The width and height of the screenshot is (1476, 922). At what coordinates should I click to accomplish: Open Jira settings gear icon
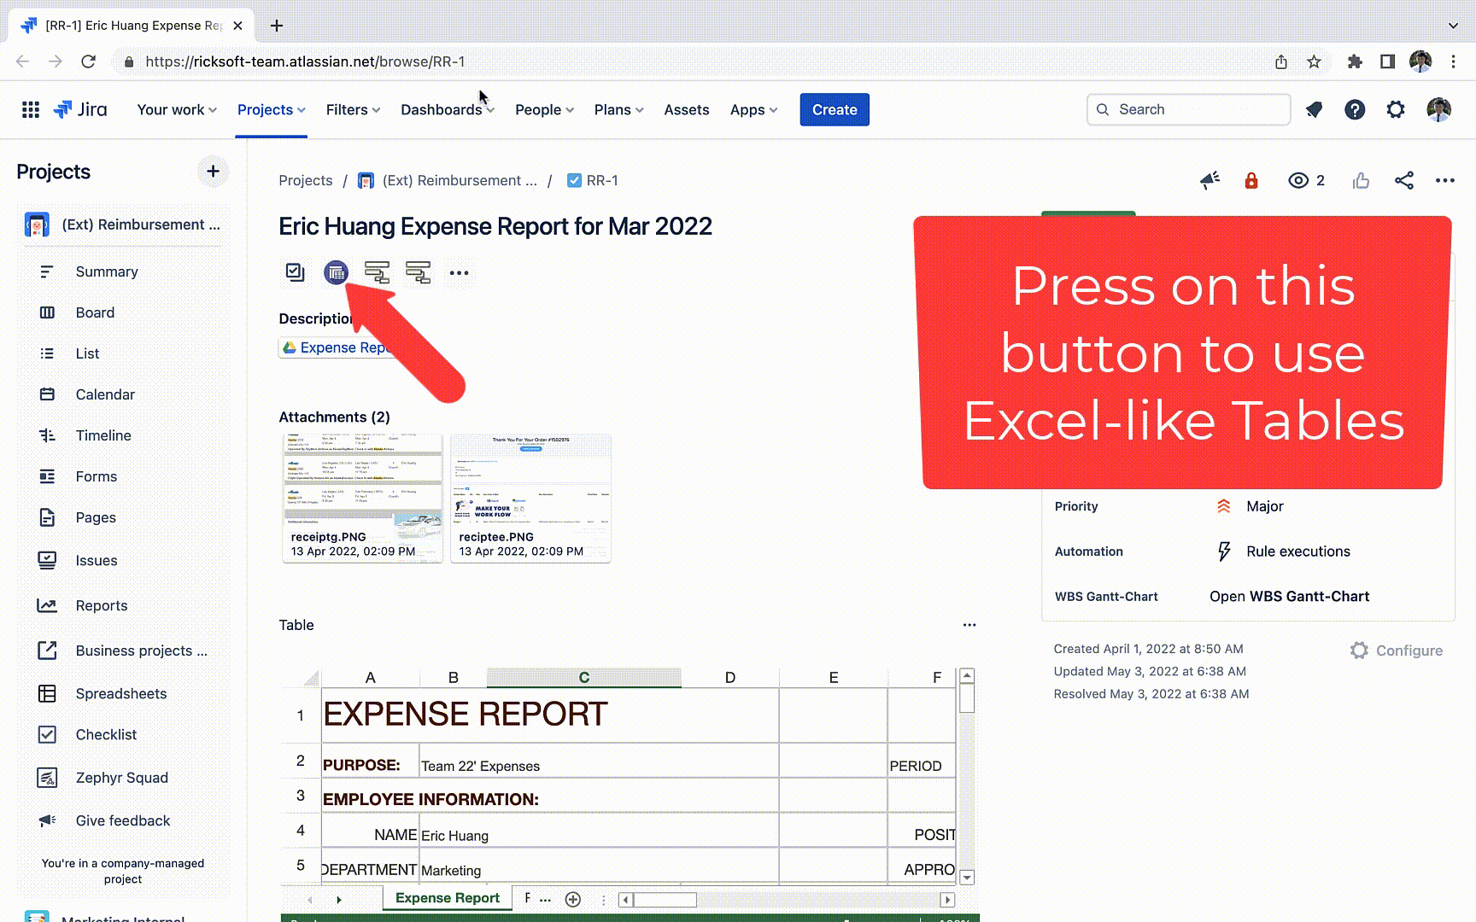[x=1396, y=109]
